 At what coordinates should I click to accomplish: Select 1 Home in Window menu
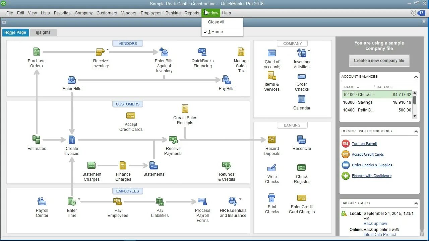[x=222, y=32]
